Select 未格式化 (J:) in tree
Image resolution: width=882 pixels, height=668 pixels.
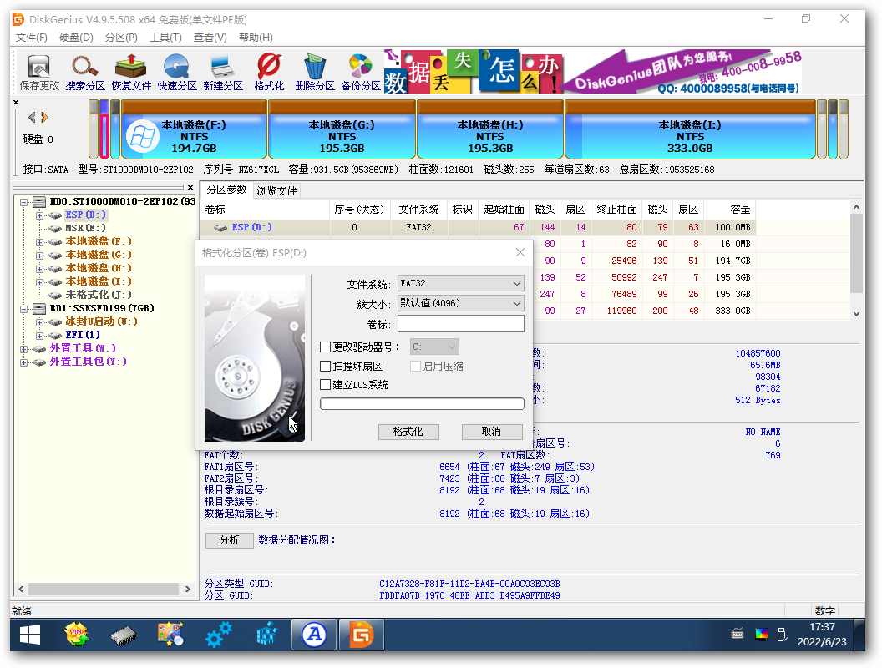(99, 295)
